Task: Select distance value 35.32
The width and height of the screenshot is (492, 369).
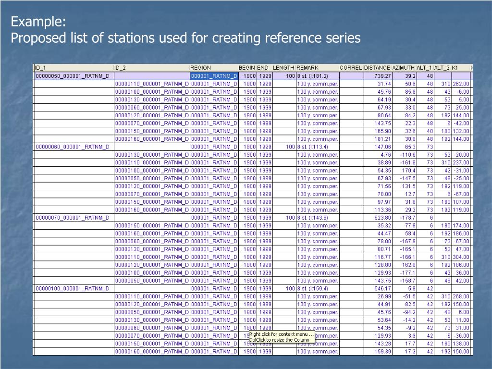Action: pyautogui.click(x=378, y=226)
